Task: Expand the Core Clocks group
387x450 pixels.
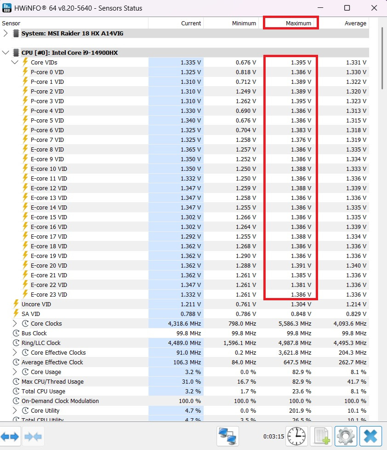Action: [15, 323]
